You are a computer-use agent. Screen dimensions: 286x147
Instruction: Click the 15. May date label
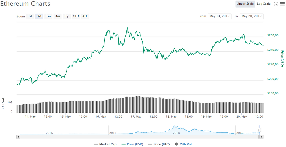pyautogui.click(x=65, y=117)
